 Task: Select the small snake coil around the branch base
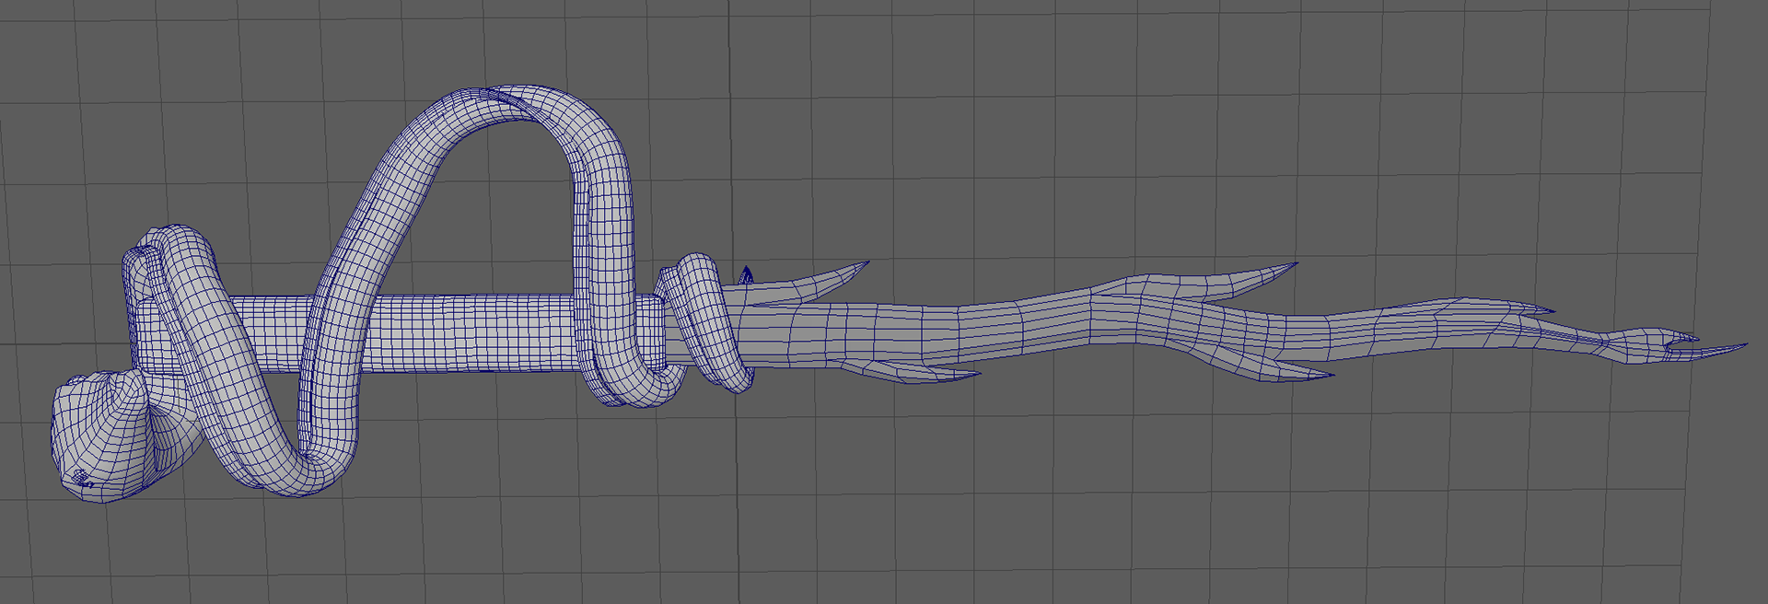pos(709,324)
